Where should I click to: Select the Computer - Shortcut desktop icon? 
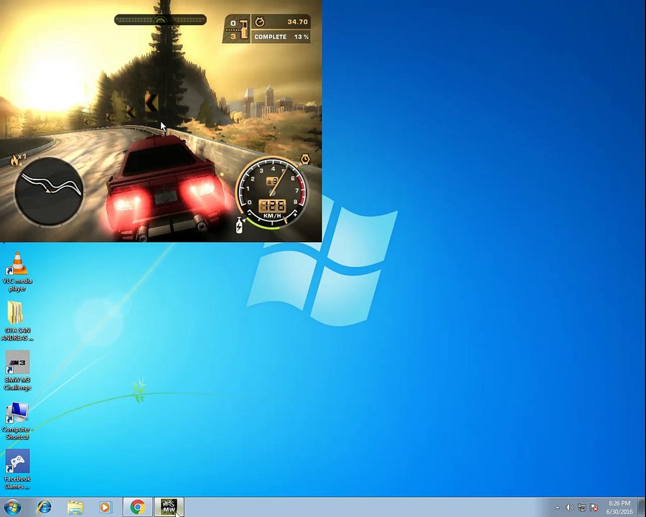(17, 421)
